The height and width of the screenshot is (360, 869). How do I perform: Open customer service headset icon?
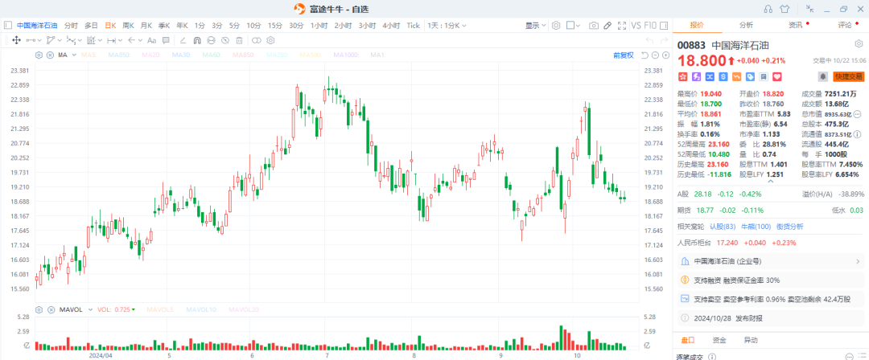[768, 8]
